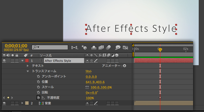Click the current time 0;00;01;00 display
This screenshot has width=204, height=112.
16,46
